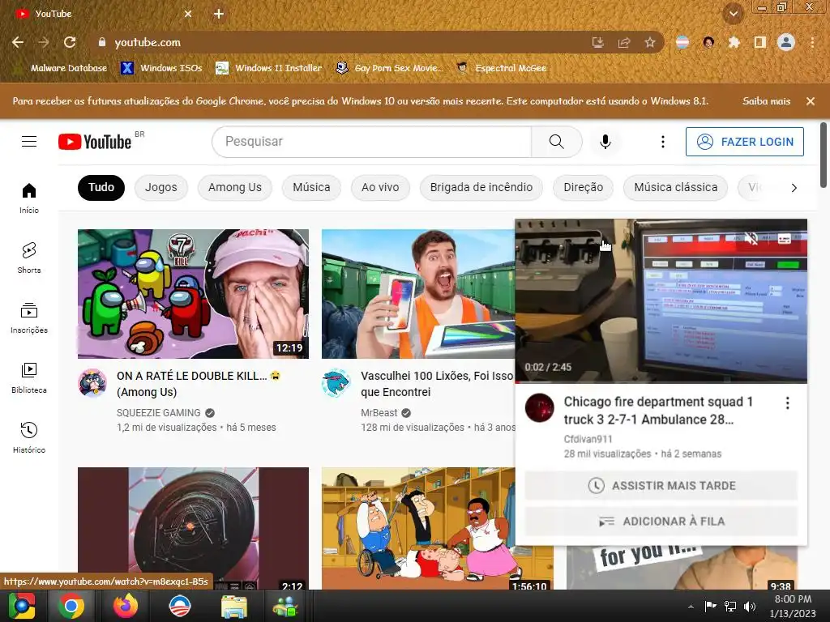This screenshot has width=830, height=622.
Task: Reload the page in Chrome
Action: [x=70, y=42]
